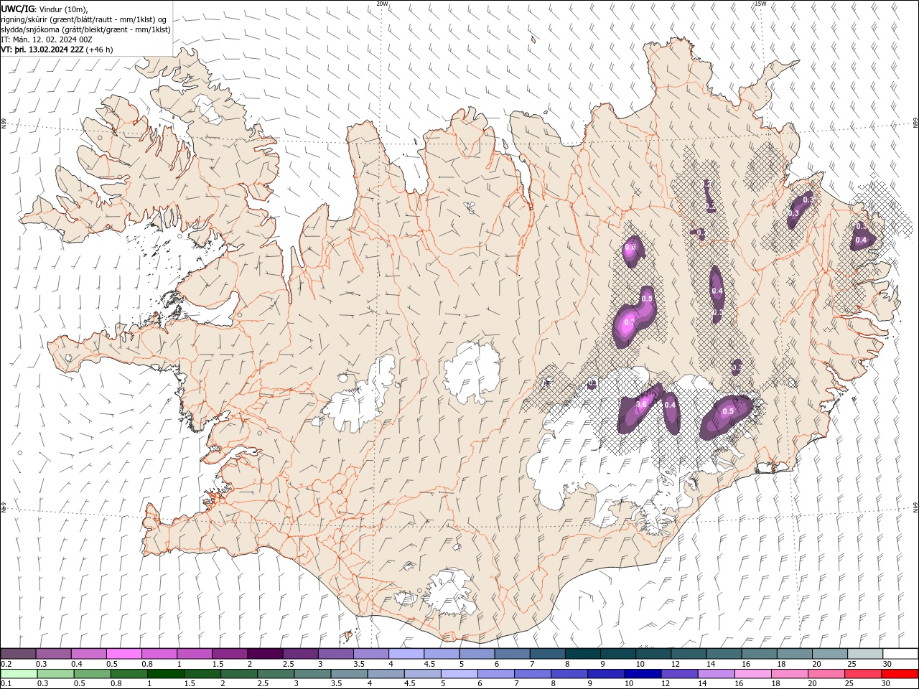
Task: Click the 0.6 label on the northernmost standalone snow cell
Action: [x=630, y=247]
